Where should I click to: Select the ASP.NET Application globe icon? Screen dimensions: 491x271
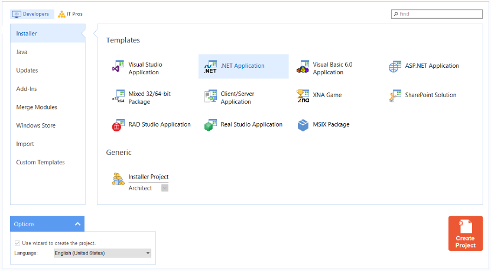tap(395, 67)
